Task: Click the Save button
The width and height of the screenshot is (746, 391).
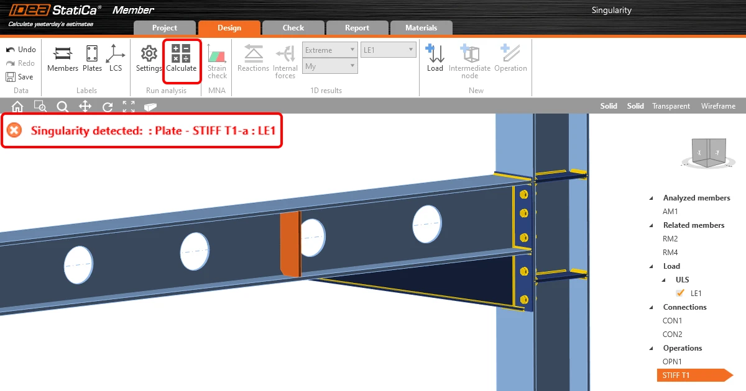Action: (x=19, y=77)
